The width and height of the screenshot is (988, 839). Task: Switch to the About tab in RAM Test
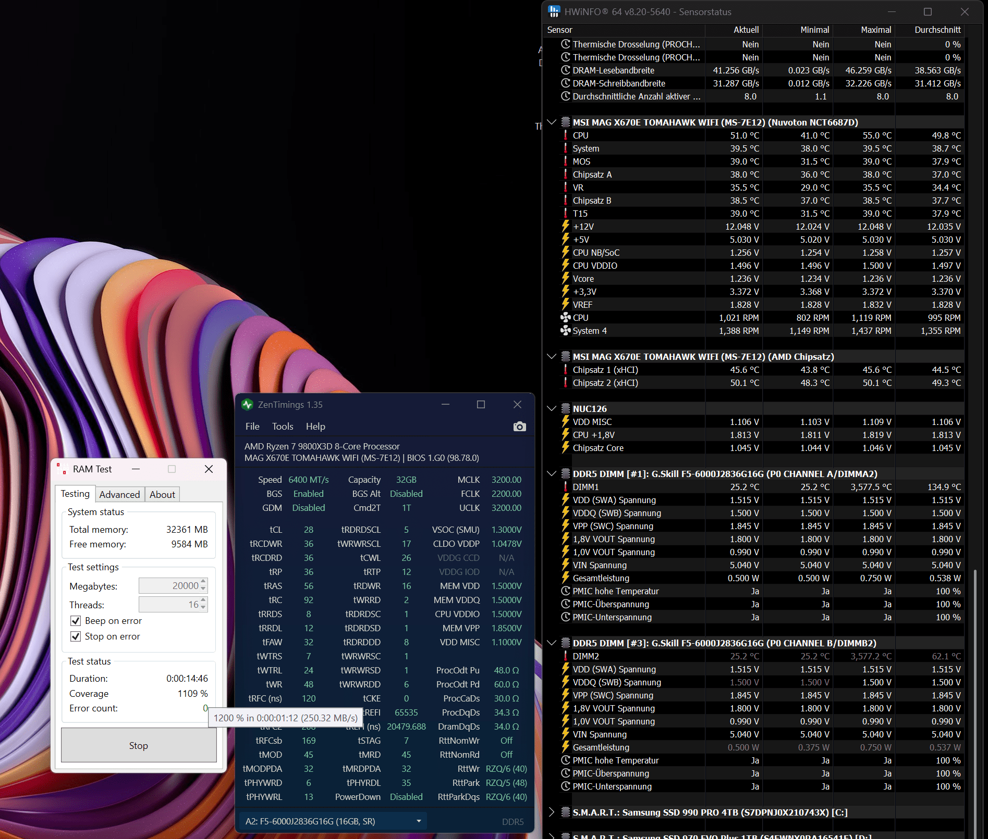pos(162,495)
